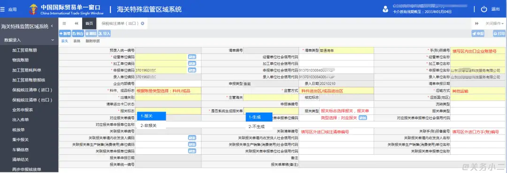Click the 运抵国(地区) input field
This screenshot has height=173, width=507.
point(478,98)
